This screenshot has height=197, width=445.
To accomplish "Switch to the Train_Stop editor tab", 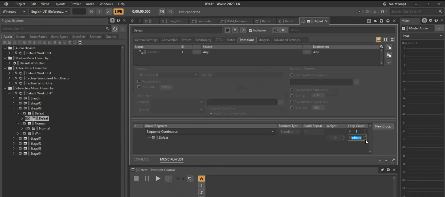I will click(x=175, y=21).
